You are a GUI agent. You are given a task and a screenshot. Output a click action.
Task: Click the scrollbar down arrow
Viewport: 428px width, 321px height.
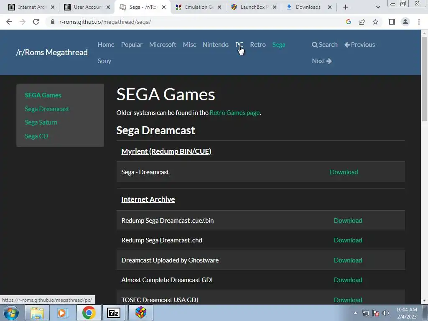point(424,301)
